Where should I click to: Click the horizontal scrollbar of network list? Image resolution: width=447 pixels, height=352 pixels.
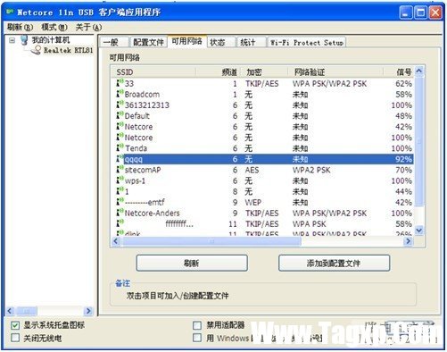coord(211,241)
